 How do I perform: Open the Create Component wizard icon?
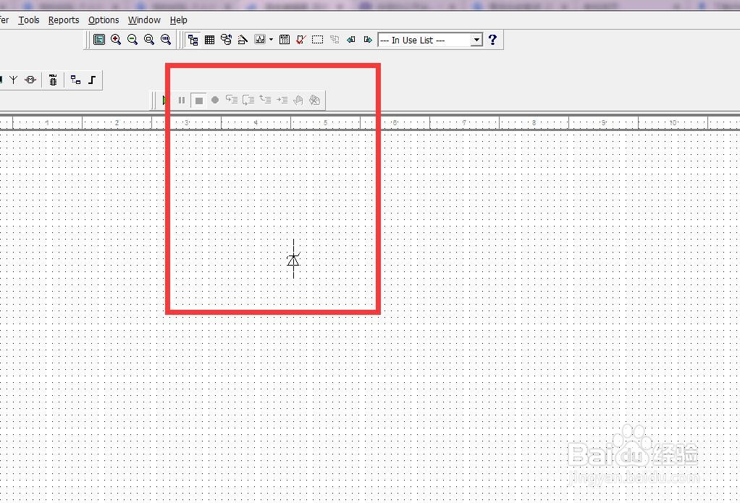click(x=243, y=40)
